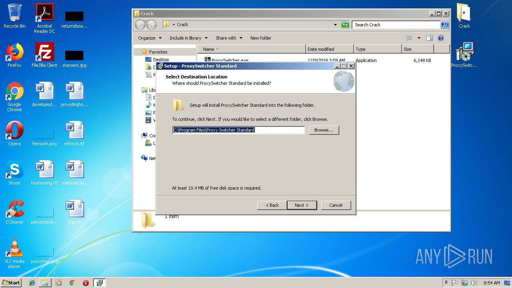Click New folder in Explorer toolbar
The width and height of the screenshot is (512, 288).
(x=261, y=38)
